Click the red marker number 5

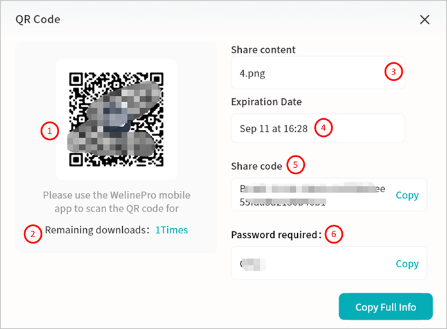coord(295,164)
